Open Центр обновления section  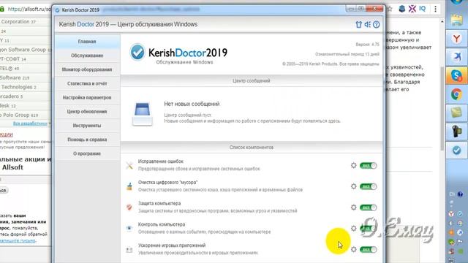87,112
